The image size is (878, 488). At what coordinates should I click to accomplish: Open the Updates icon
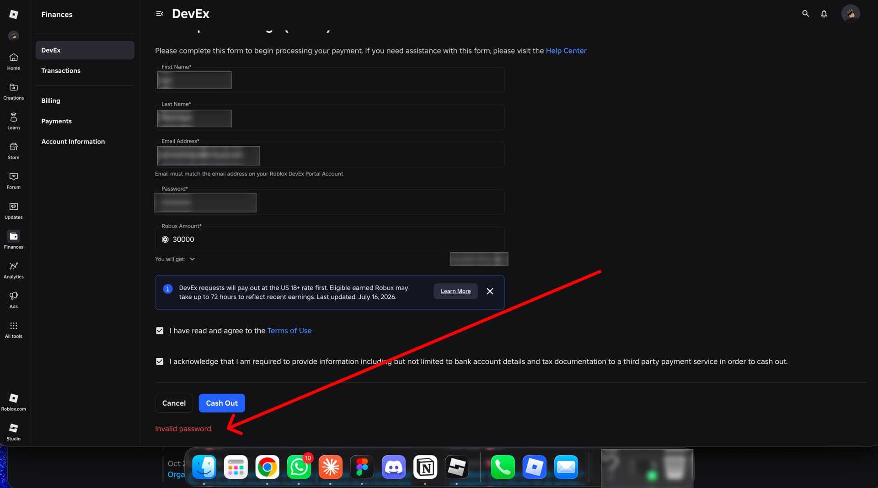coord(14,211)
